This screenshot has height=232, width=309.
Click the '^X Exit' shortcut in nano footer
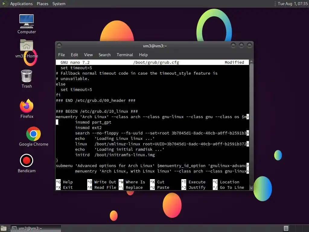(65, 187)
